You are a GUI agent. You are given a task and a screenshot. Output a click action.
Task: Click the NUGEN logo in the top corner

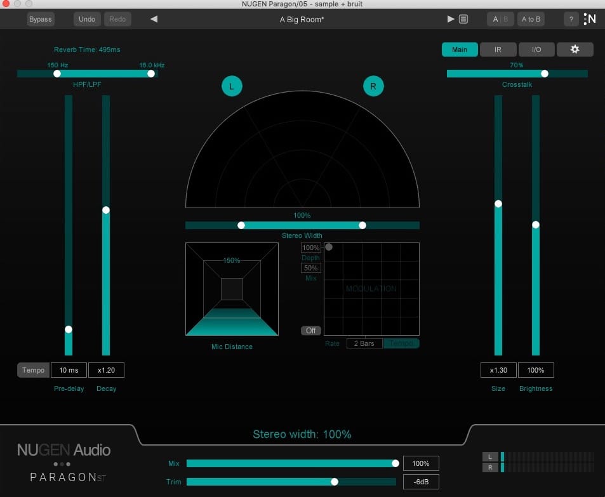[589, 18]
